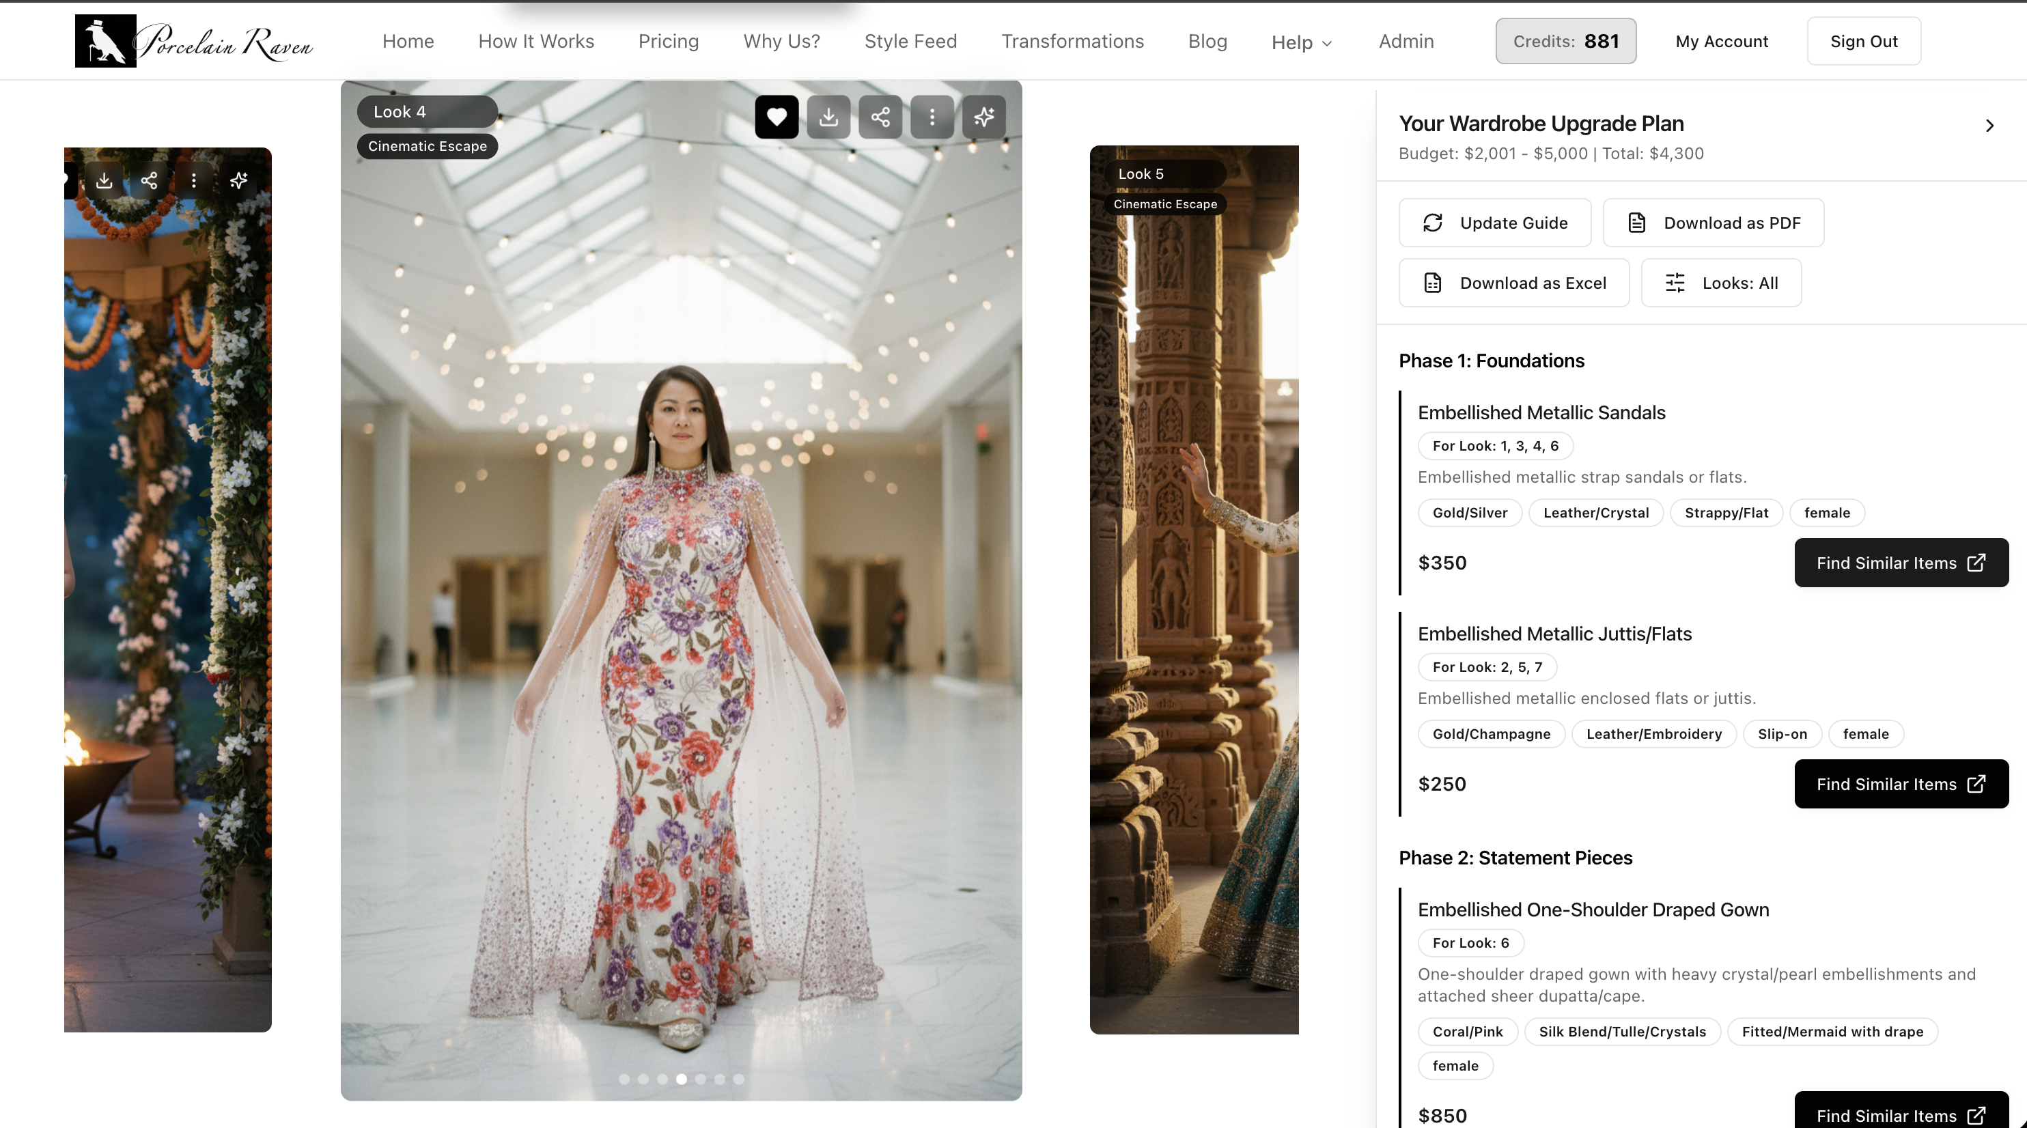Expand the Help dropdown menu
The height and width of the screenshot is (1128, 2027).
(1302, 42)
